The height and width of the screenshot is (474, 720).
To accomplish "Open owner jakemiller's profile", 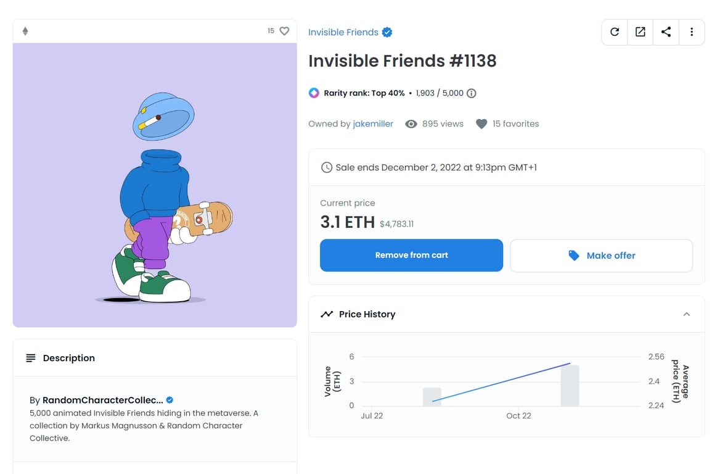I will [373, 124].
